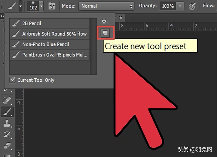Select the Brush tool in the toolbox
The height and width of the screenshot is (157, 217).
pyautogui.click(x=7, y=112)
